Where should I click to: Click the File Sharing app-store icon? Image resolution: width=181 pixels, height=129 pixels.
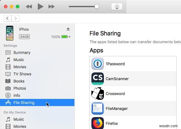8,102
